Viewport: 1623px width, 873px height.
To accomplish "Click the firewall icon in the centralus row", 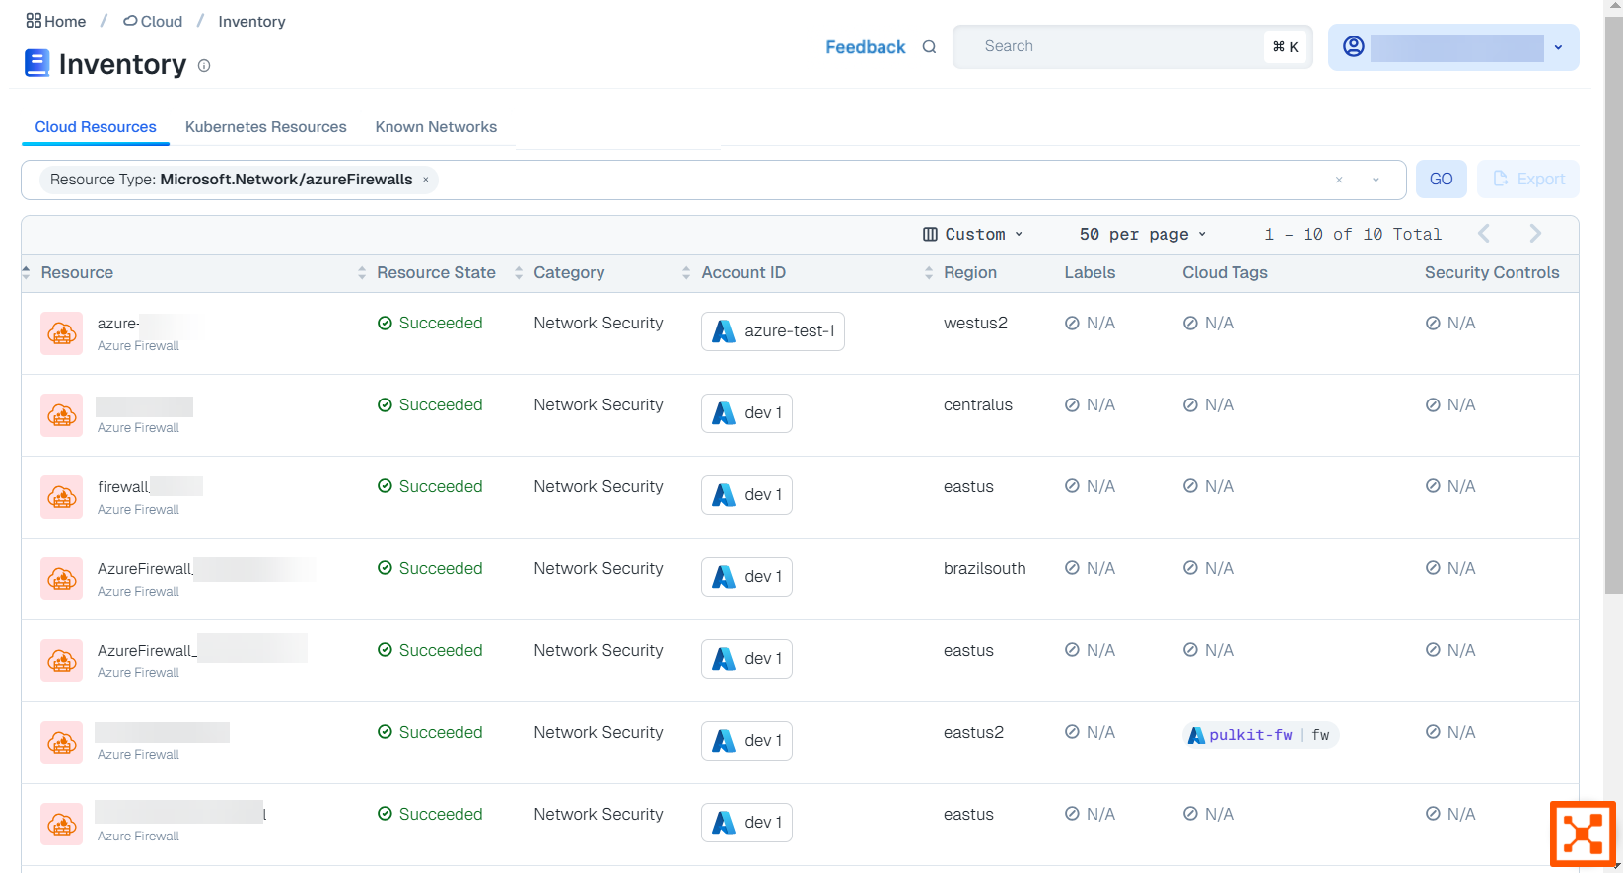I will click(x=62, y=415).
